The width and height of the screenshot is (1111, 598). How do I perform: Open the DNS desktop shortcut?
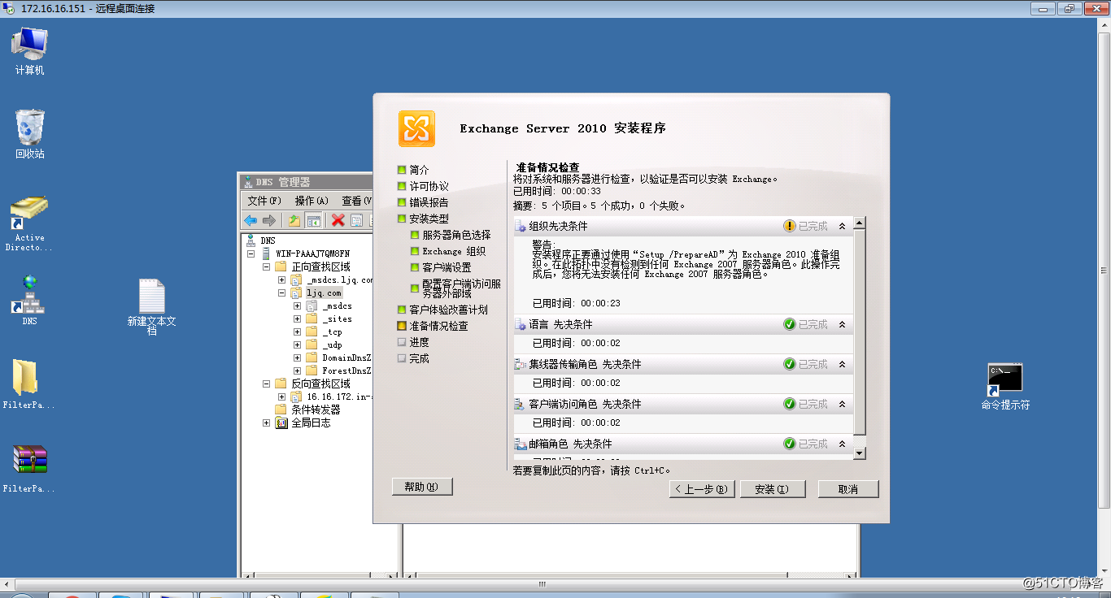click(x=29, y=300)
